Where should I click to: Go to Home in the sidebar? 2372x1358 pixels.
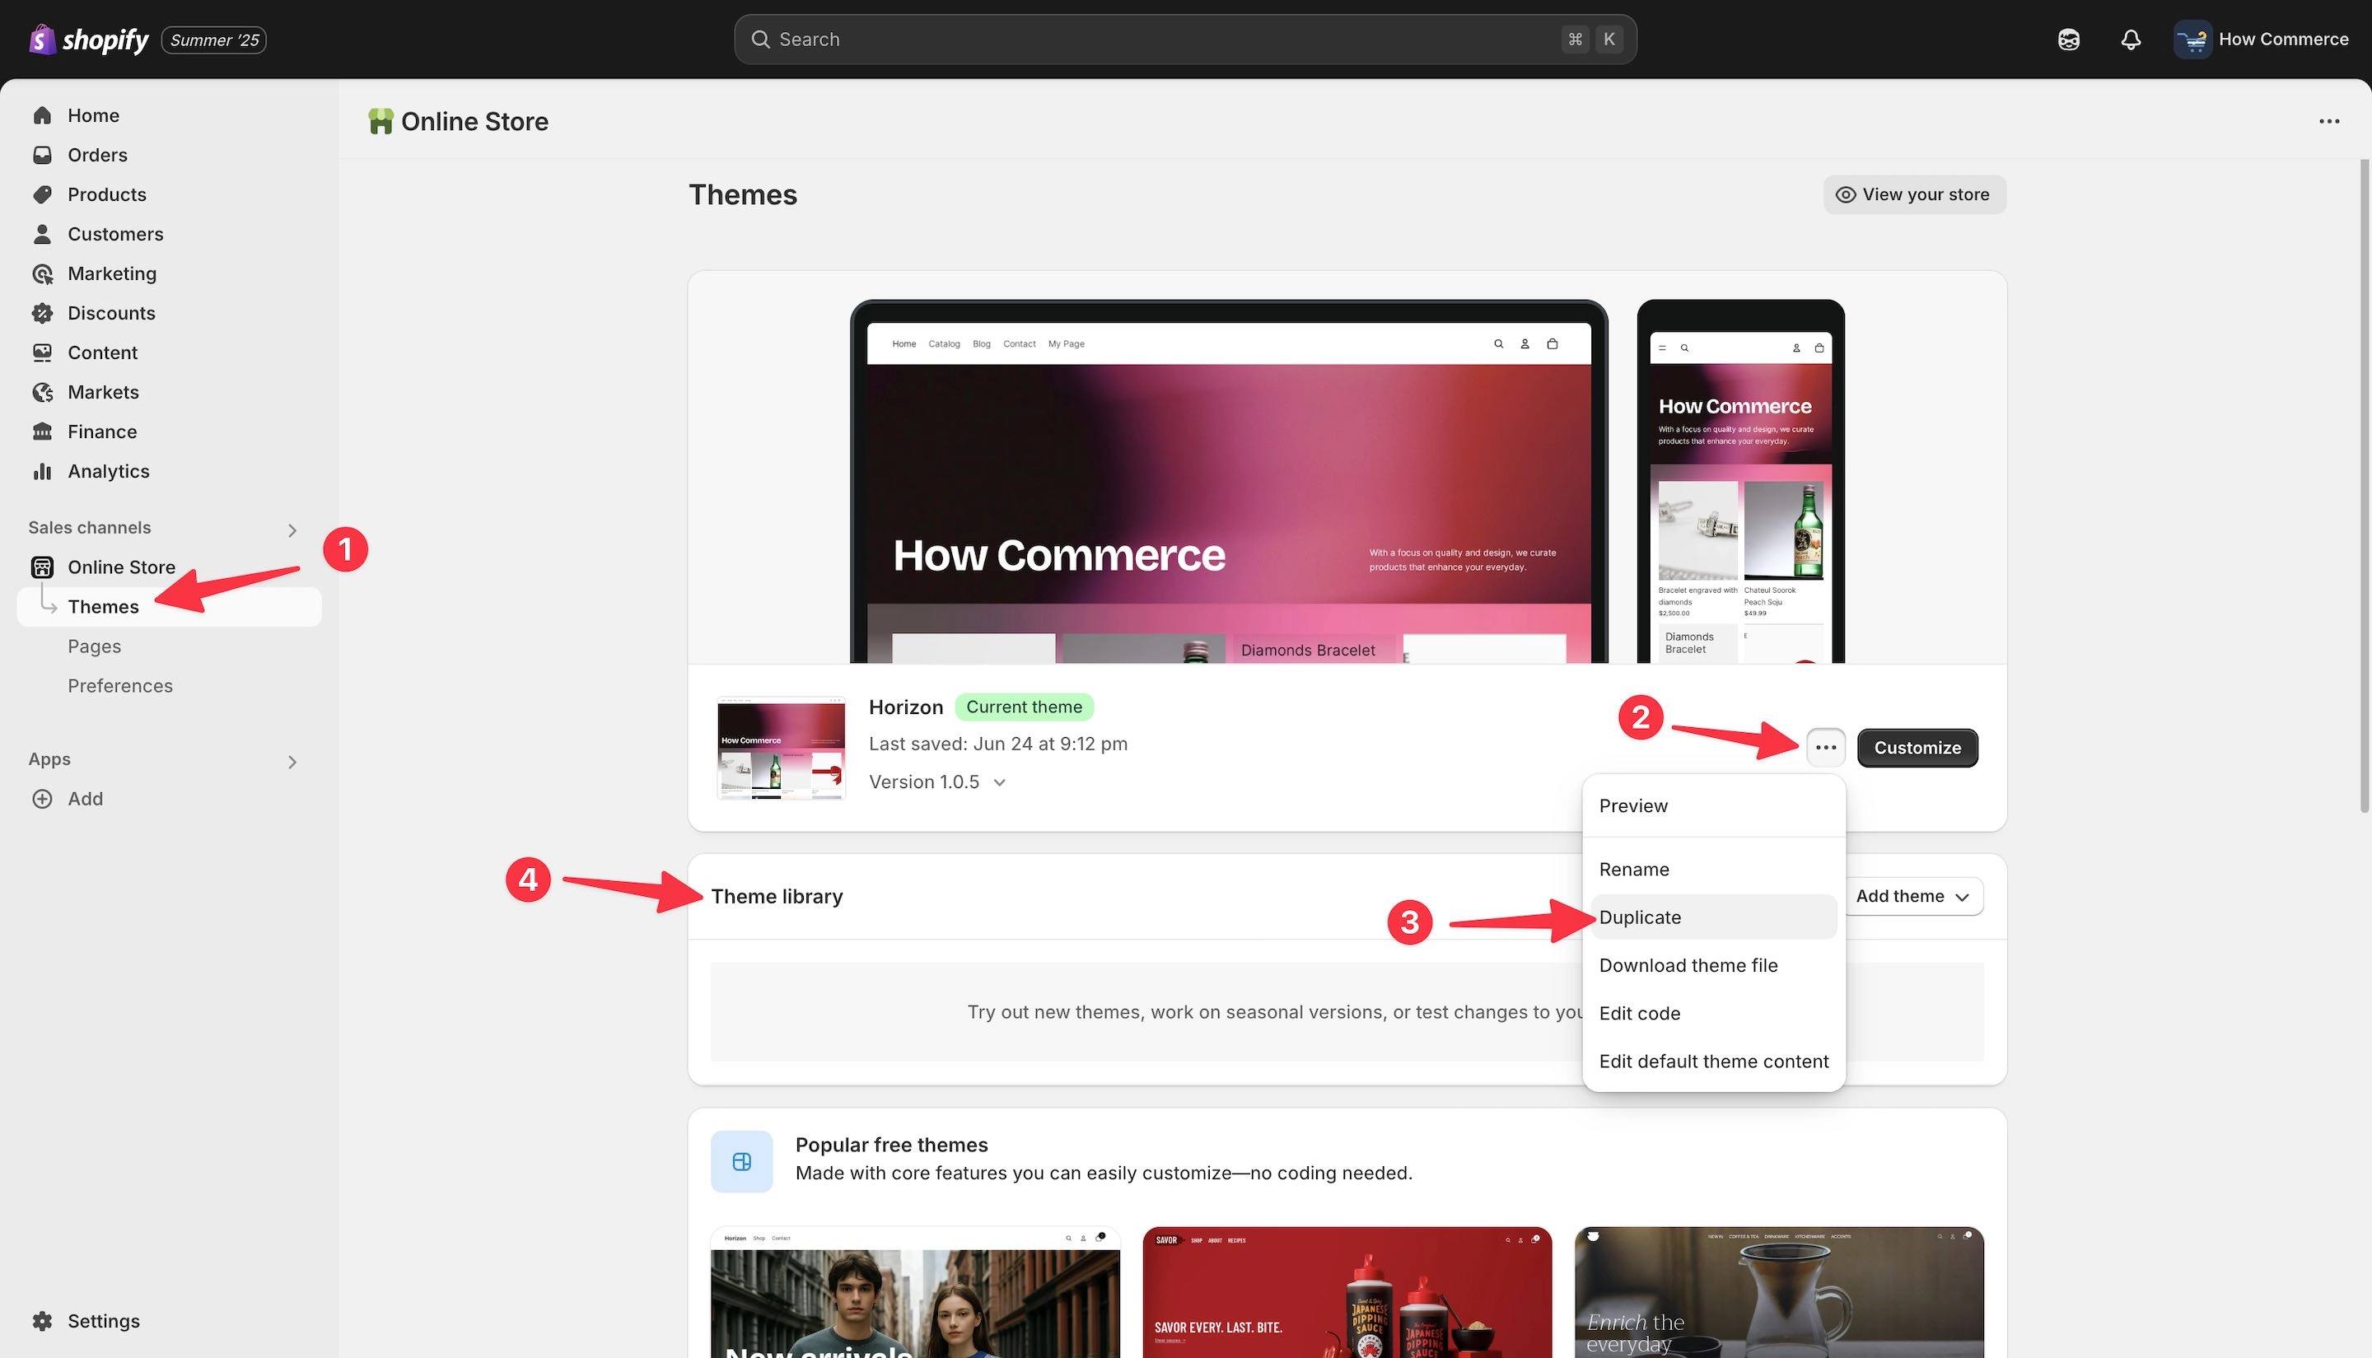[93, 114]
